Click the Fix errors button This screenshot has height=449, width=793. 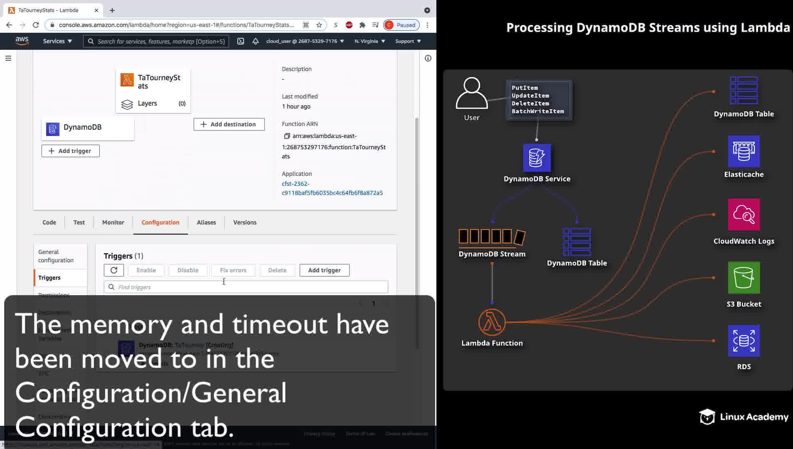(233, 270)
